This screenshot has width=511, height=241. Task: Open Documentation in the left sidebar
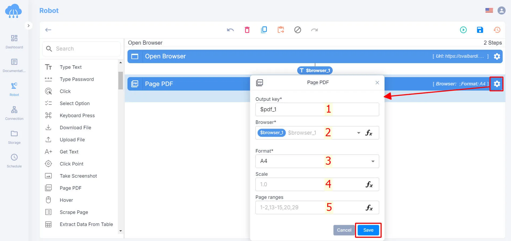(14, 66)
